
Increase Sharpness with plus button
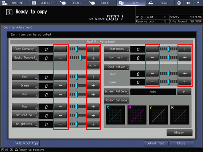click(x=185, y=49)
